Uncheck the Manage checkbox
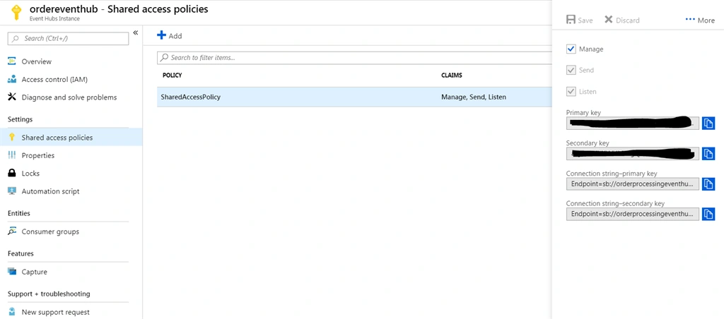Viewport: 724px width, 319px height. pos(571,49)
